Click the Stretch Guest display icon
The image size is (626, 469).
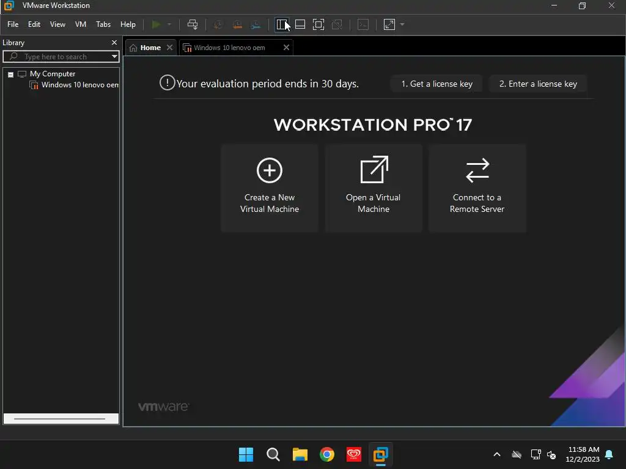coord(389,24)
